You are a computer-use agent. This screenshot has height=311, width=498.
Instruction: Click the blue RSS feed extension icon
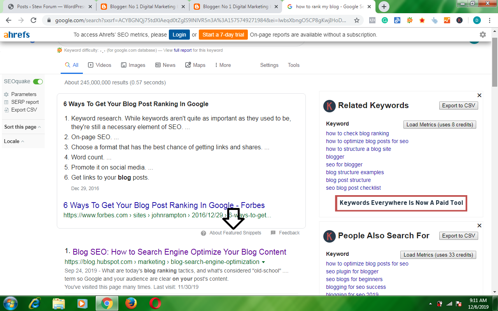(397, 20)
